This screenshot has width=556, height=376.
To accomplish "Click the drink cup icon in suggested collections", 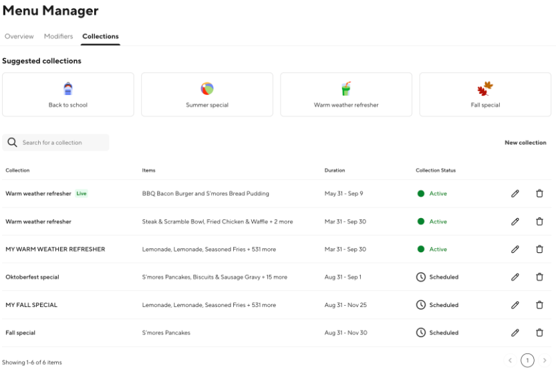I will tap(346, 88).
